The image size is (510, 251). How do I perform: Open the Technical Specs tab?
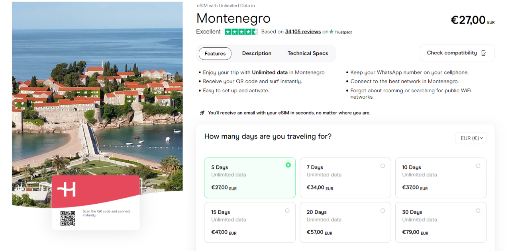click(x=308, y=53)
